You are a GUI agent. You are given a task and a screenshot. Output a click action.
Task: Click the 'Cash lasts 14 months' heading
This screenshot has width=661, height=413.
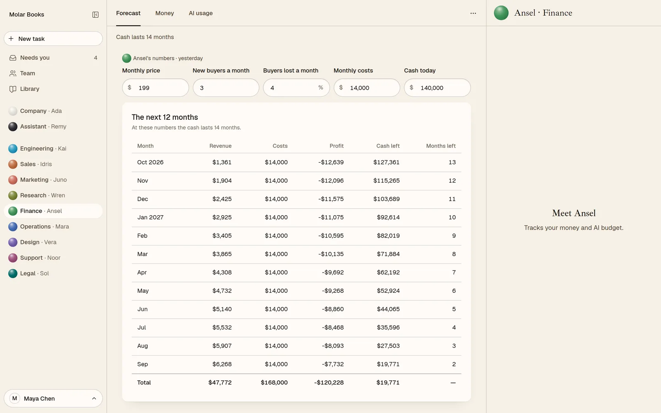coord(145,37)
